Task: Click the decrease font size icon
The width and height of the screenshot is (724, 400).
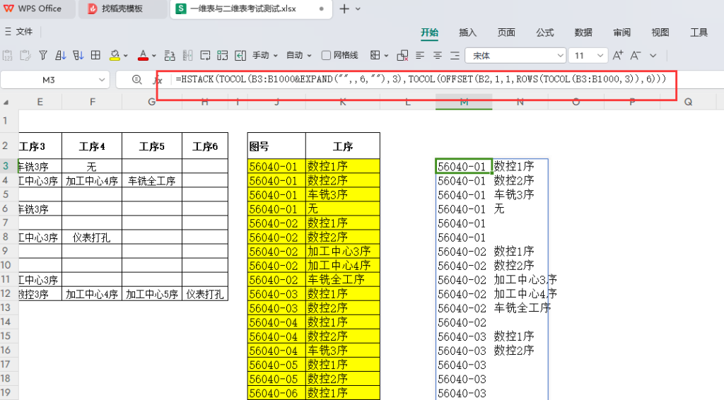Action: click(x=636, y=55)
